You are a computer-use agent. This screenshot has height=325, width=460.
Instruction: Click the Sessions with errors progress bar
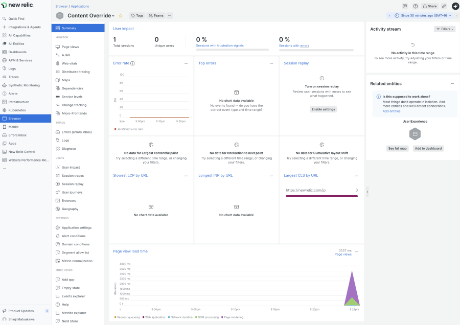(x=316, y=50)
